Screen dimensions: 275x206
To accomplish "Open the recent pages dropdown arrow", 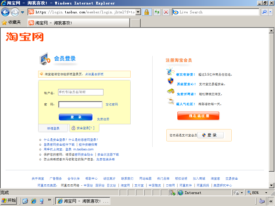I will click(x=22, y=12).
